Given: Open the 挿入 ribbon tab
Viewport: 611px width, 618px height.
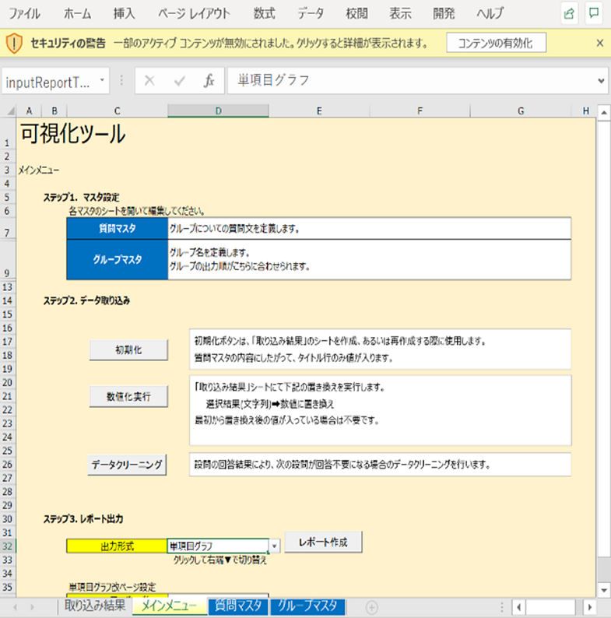Looking at the screenshot, I should 124,13.
